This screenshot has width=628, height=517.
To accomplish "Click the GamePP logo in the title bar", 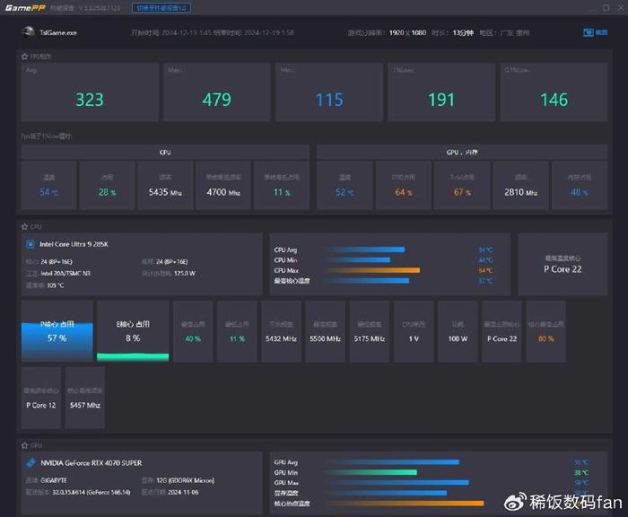I will click(25, 7).
